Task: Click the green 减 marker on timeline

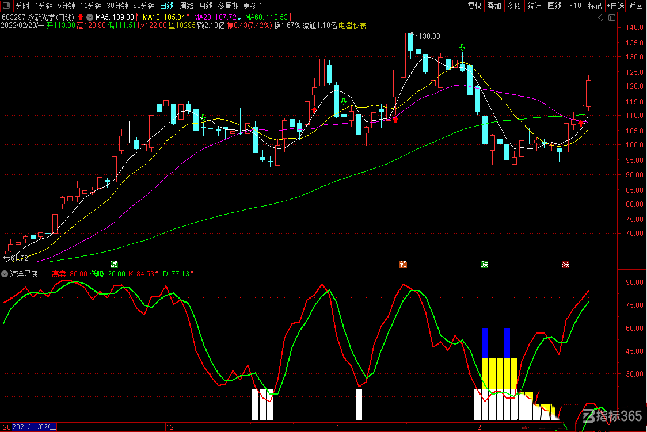Action: pos(115,264)
